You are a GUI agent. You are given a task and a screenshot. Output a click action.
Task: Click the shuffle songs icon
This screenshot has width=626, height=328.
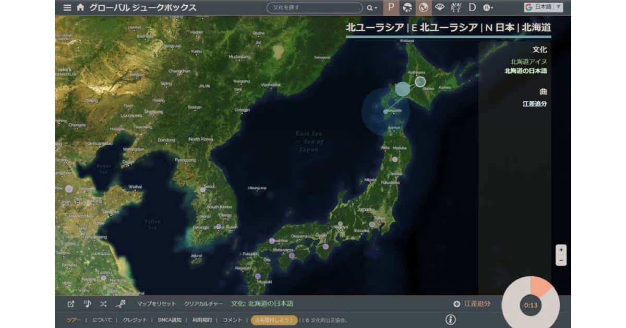(x=103, y=303)
